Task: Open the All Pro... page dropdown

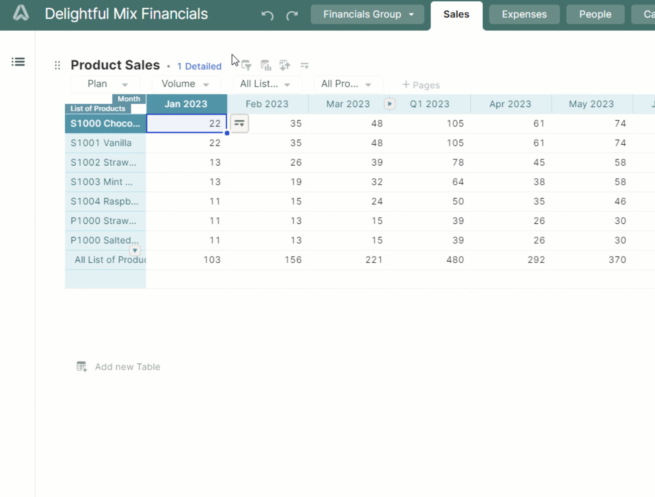Action: point(348,84)
